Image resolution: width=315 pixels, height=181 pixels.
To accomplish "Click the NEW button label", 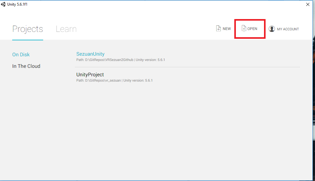I will click(x=226, y=29).
